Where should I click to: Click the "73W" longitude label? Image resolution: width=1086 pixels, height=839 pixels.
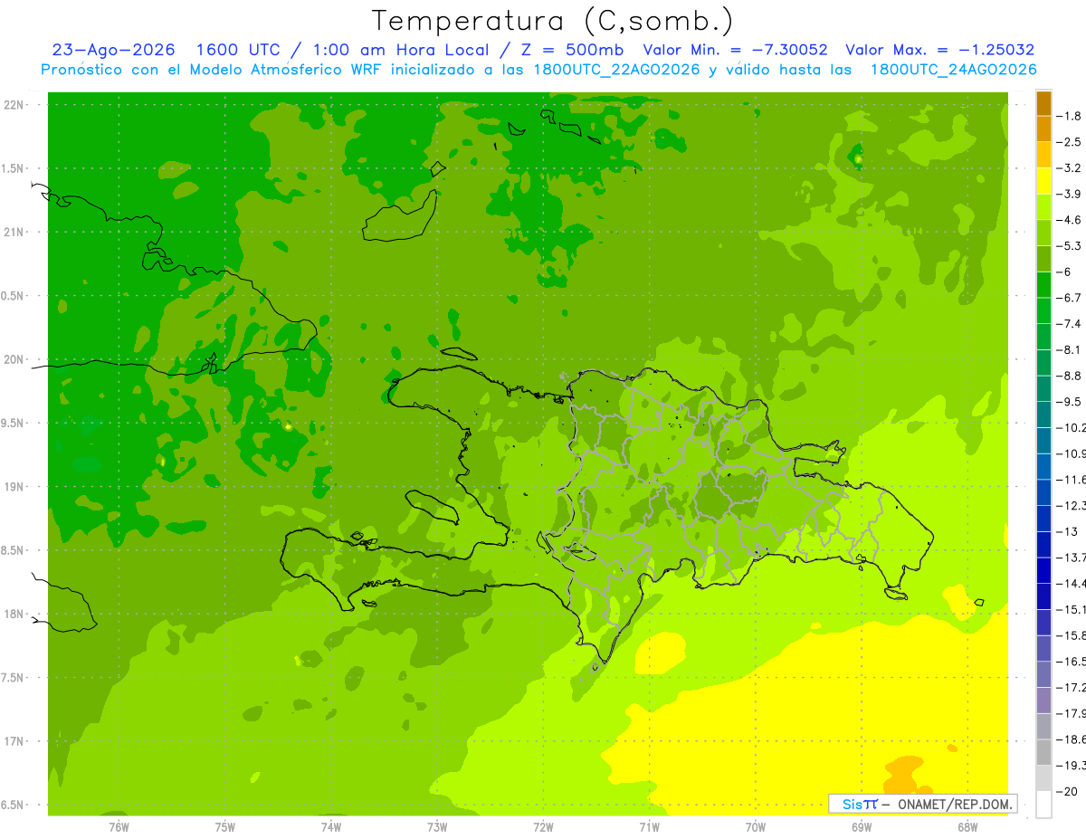click(x=437, y=826)
